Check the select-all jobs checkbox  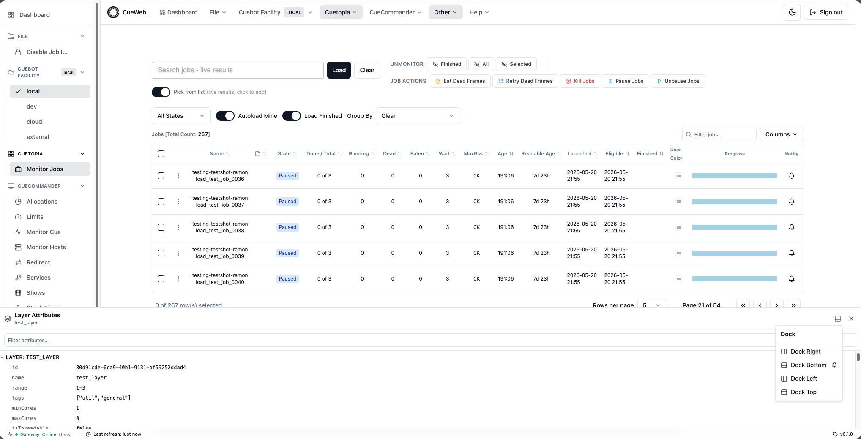point(161,154)
